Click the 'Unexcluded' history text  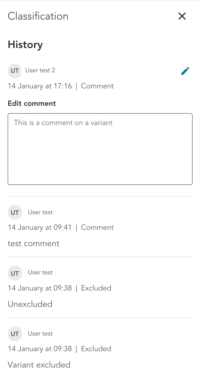[30, 304]
